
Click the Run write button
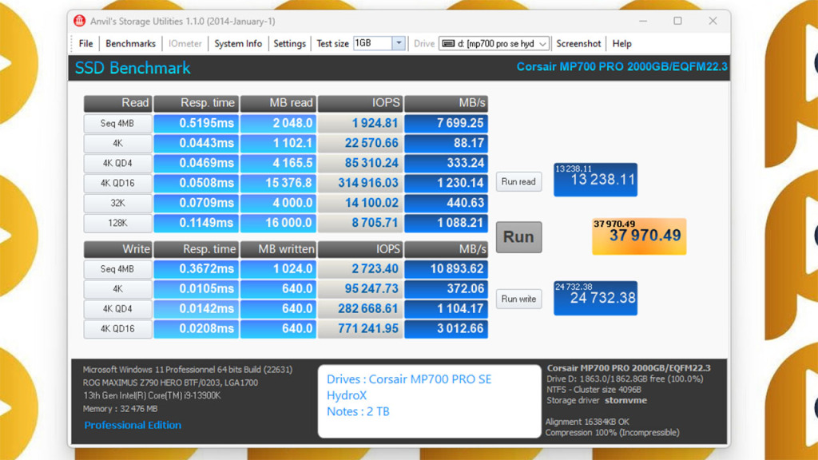(x=518, y=299)
